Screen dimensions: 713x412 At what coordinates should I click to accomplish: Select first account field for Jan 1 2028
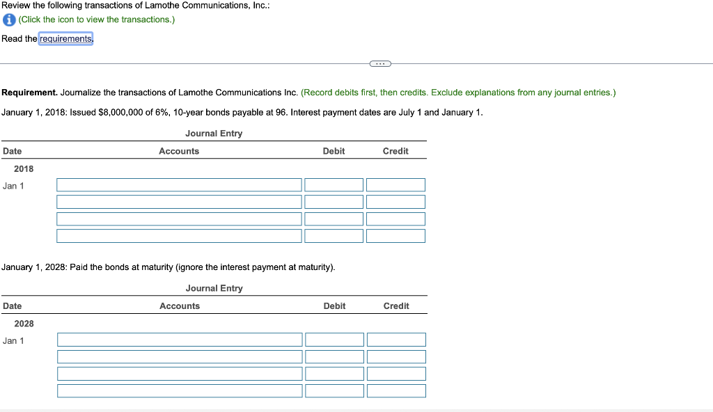point(180,340)
